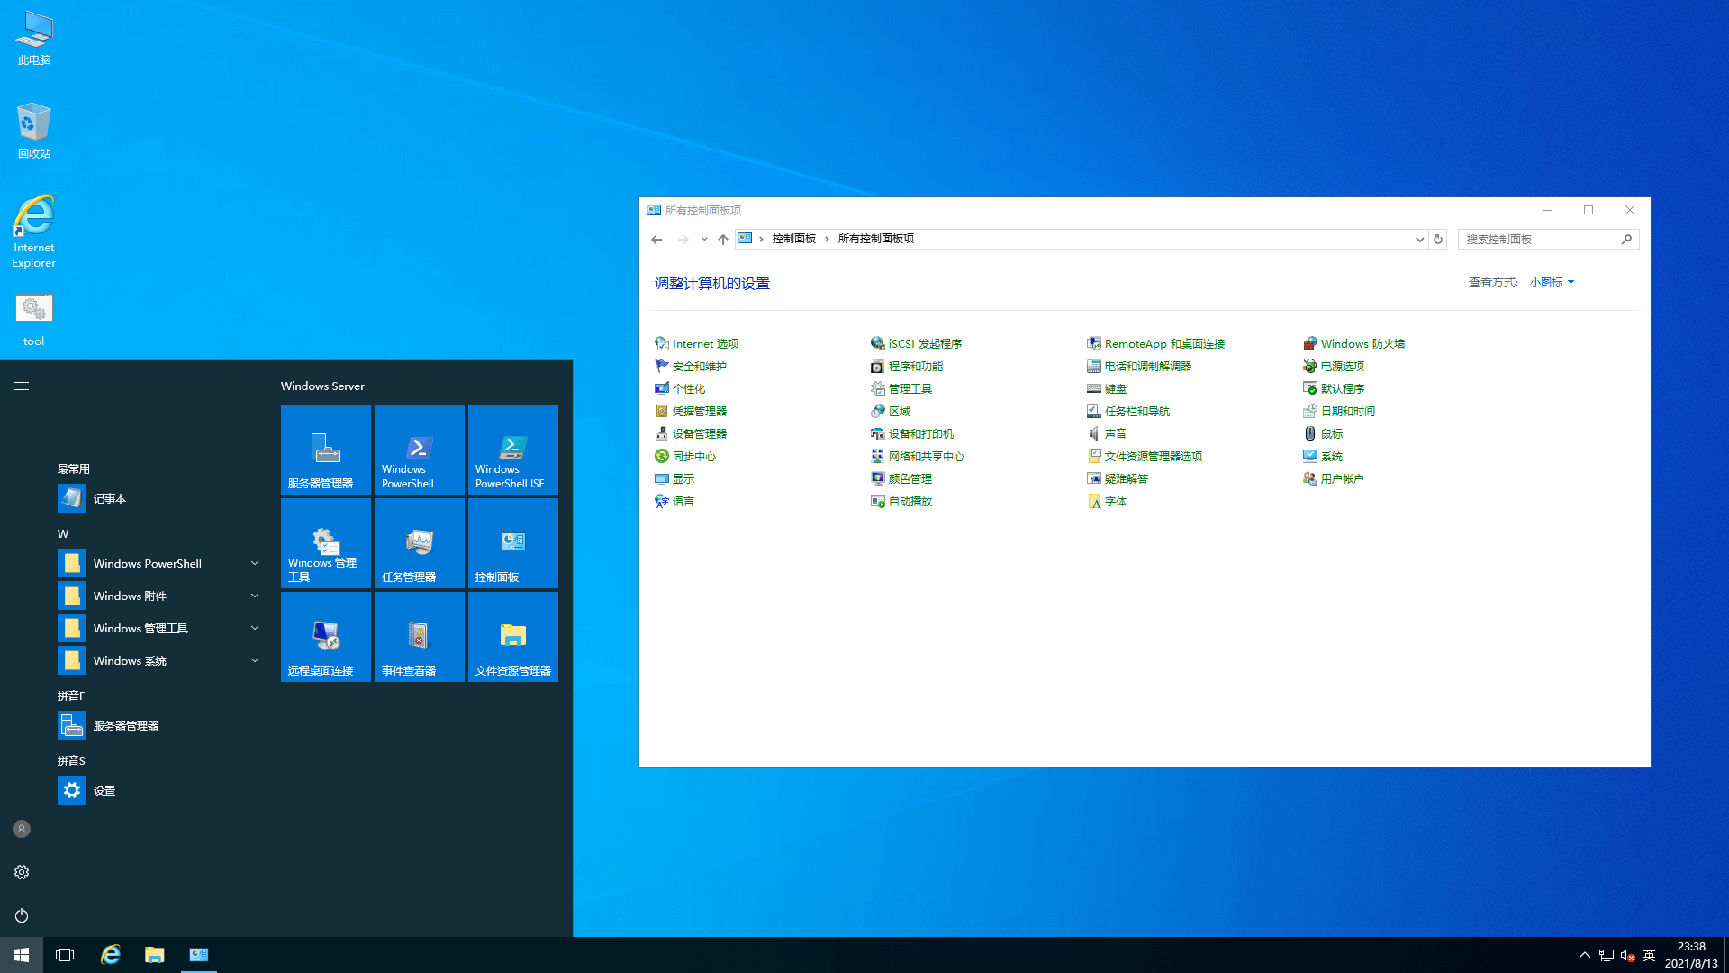Open the 小图标 view mode dropdown
This screenshot has height=973, width=1729.
coord(1552,282)
